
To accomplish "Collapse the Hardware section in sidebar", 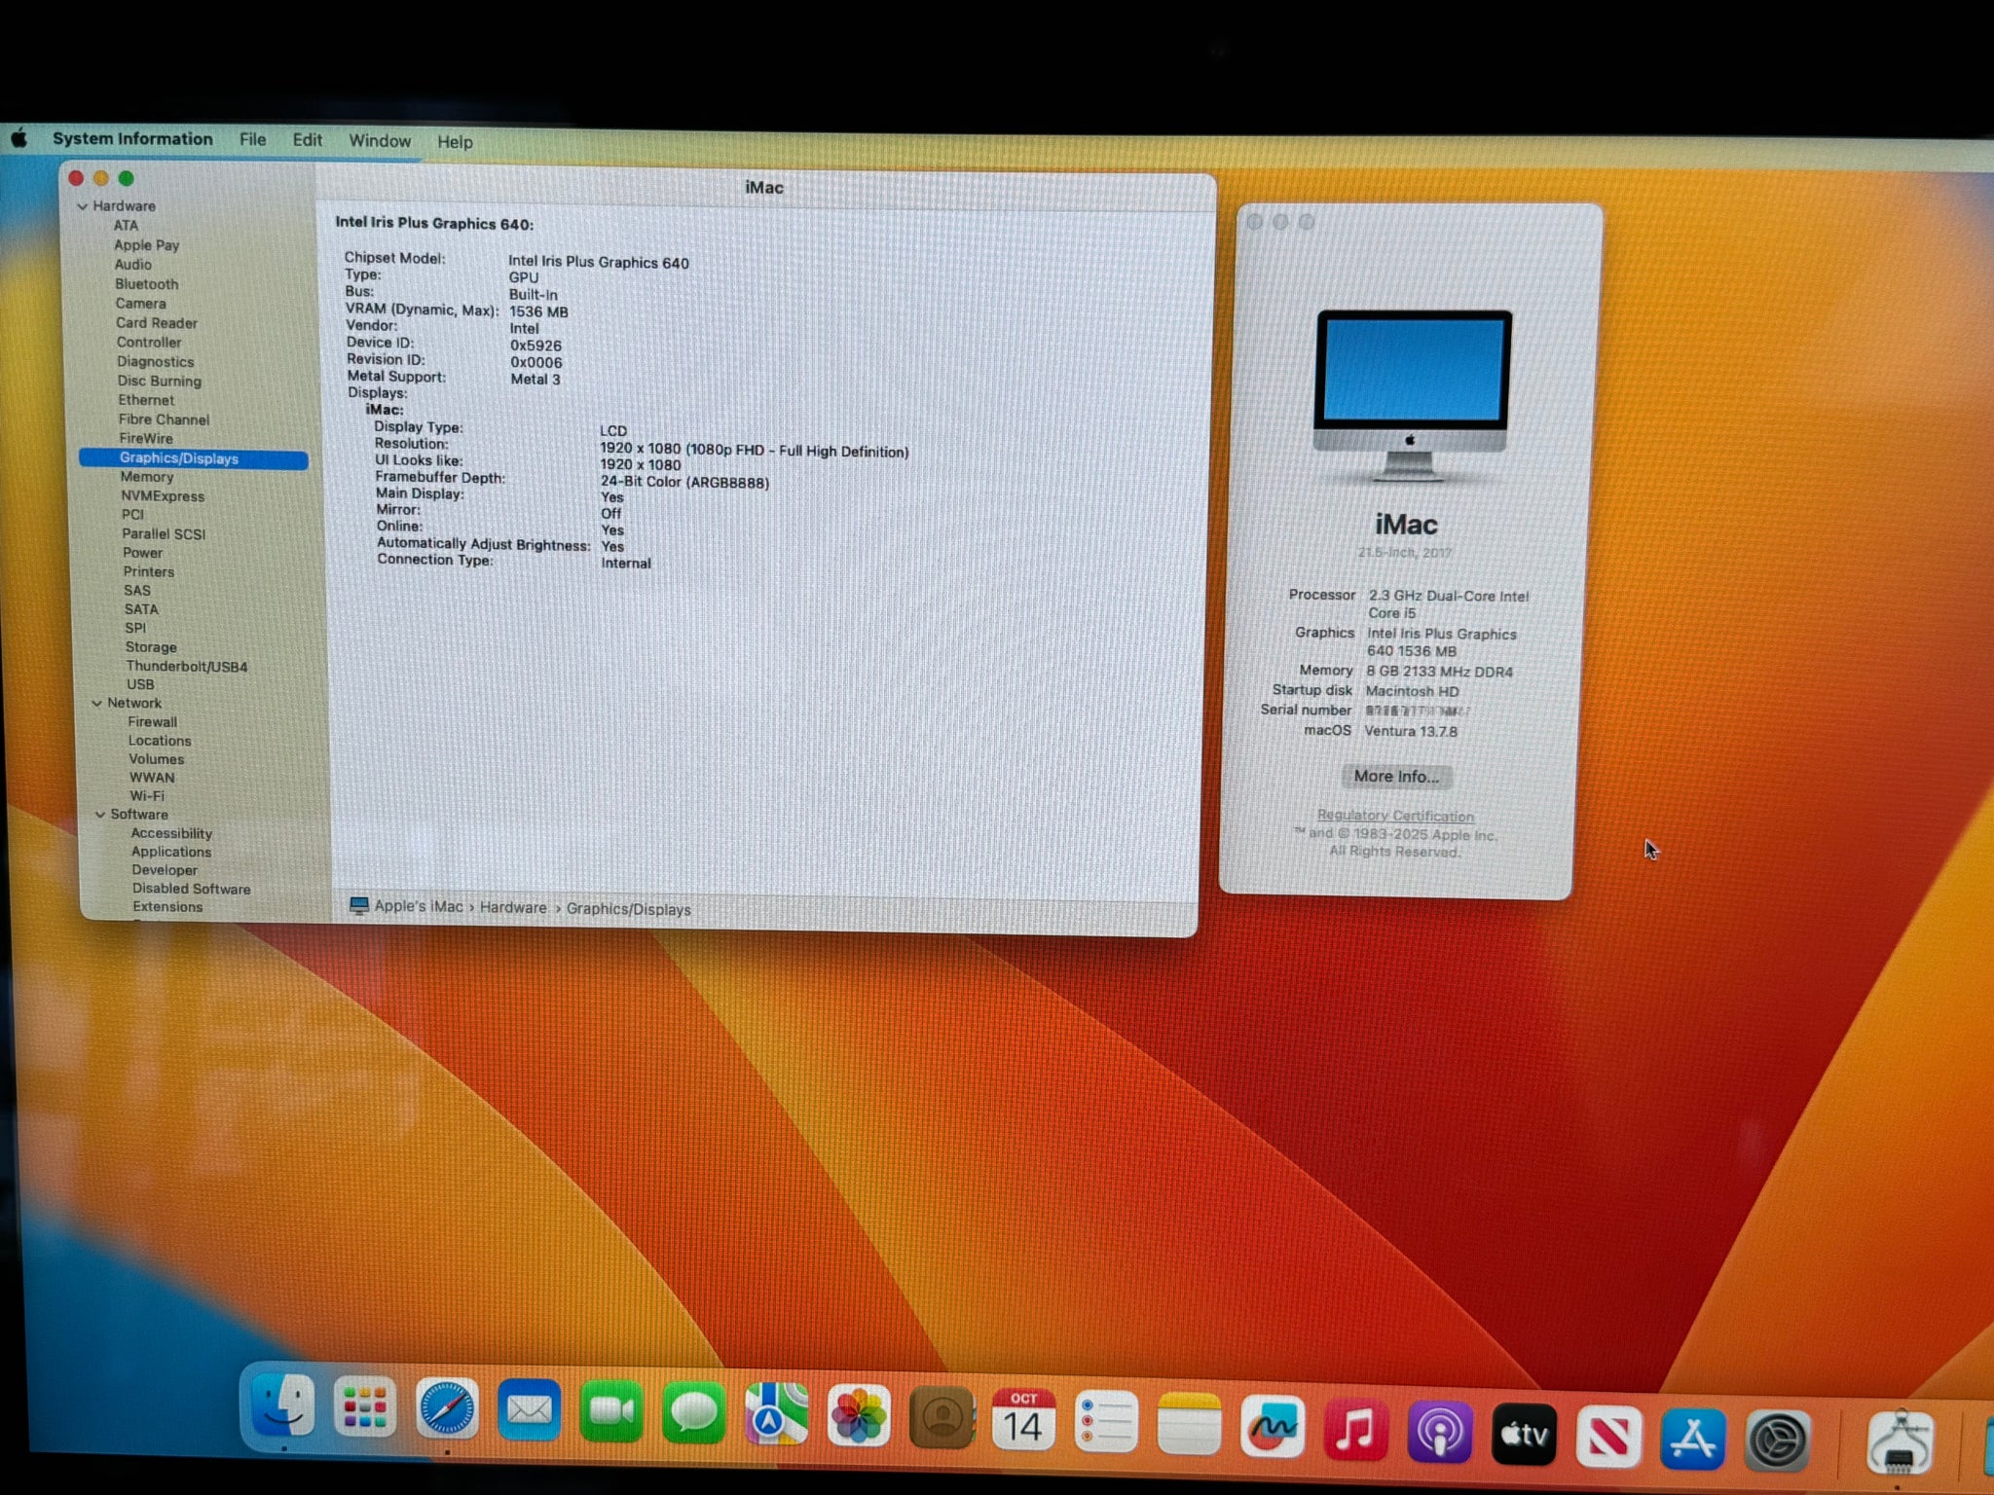I will tap(83, 206).
